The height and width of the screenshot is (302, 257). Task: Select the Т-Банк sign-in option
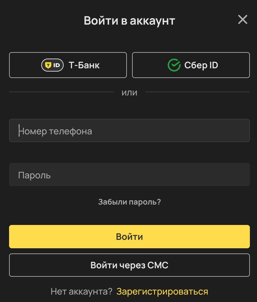(68, 65)
